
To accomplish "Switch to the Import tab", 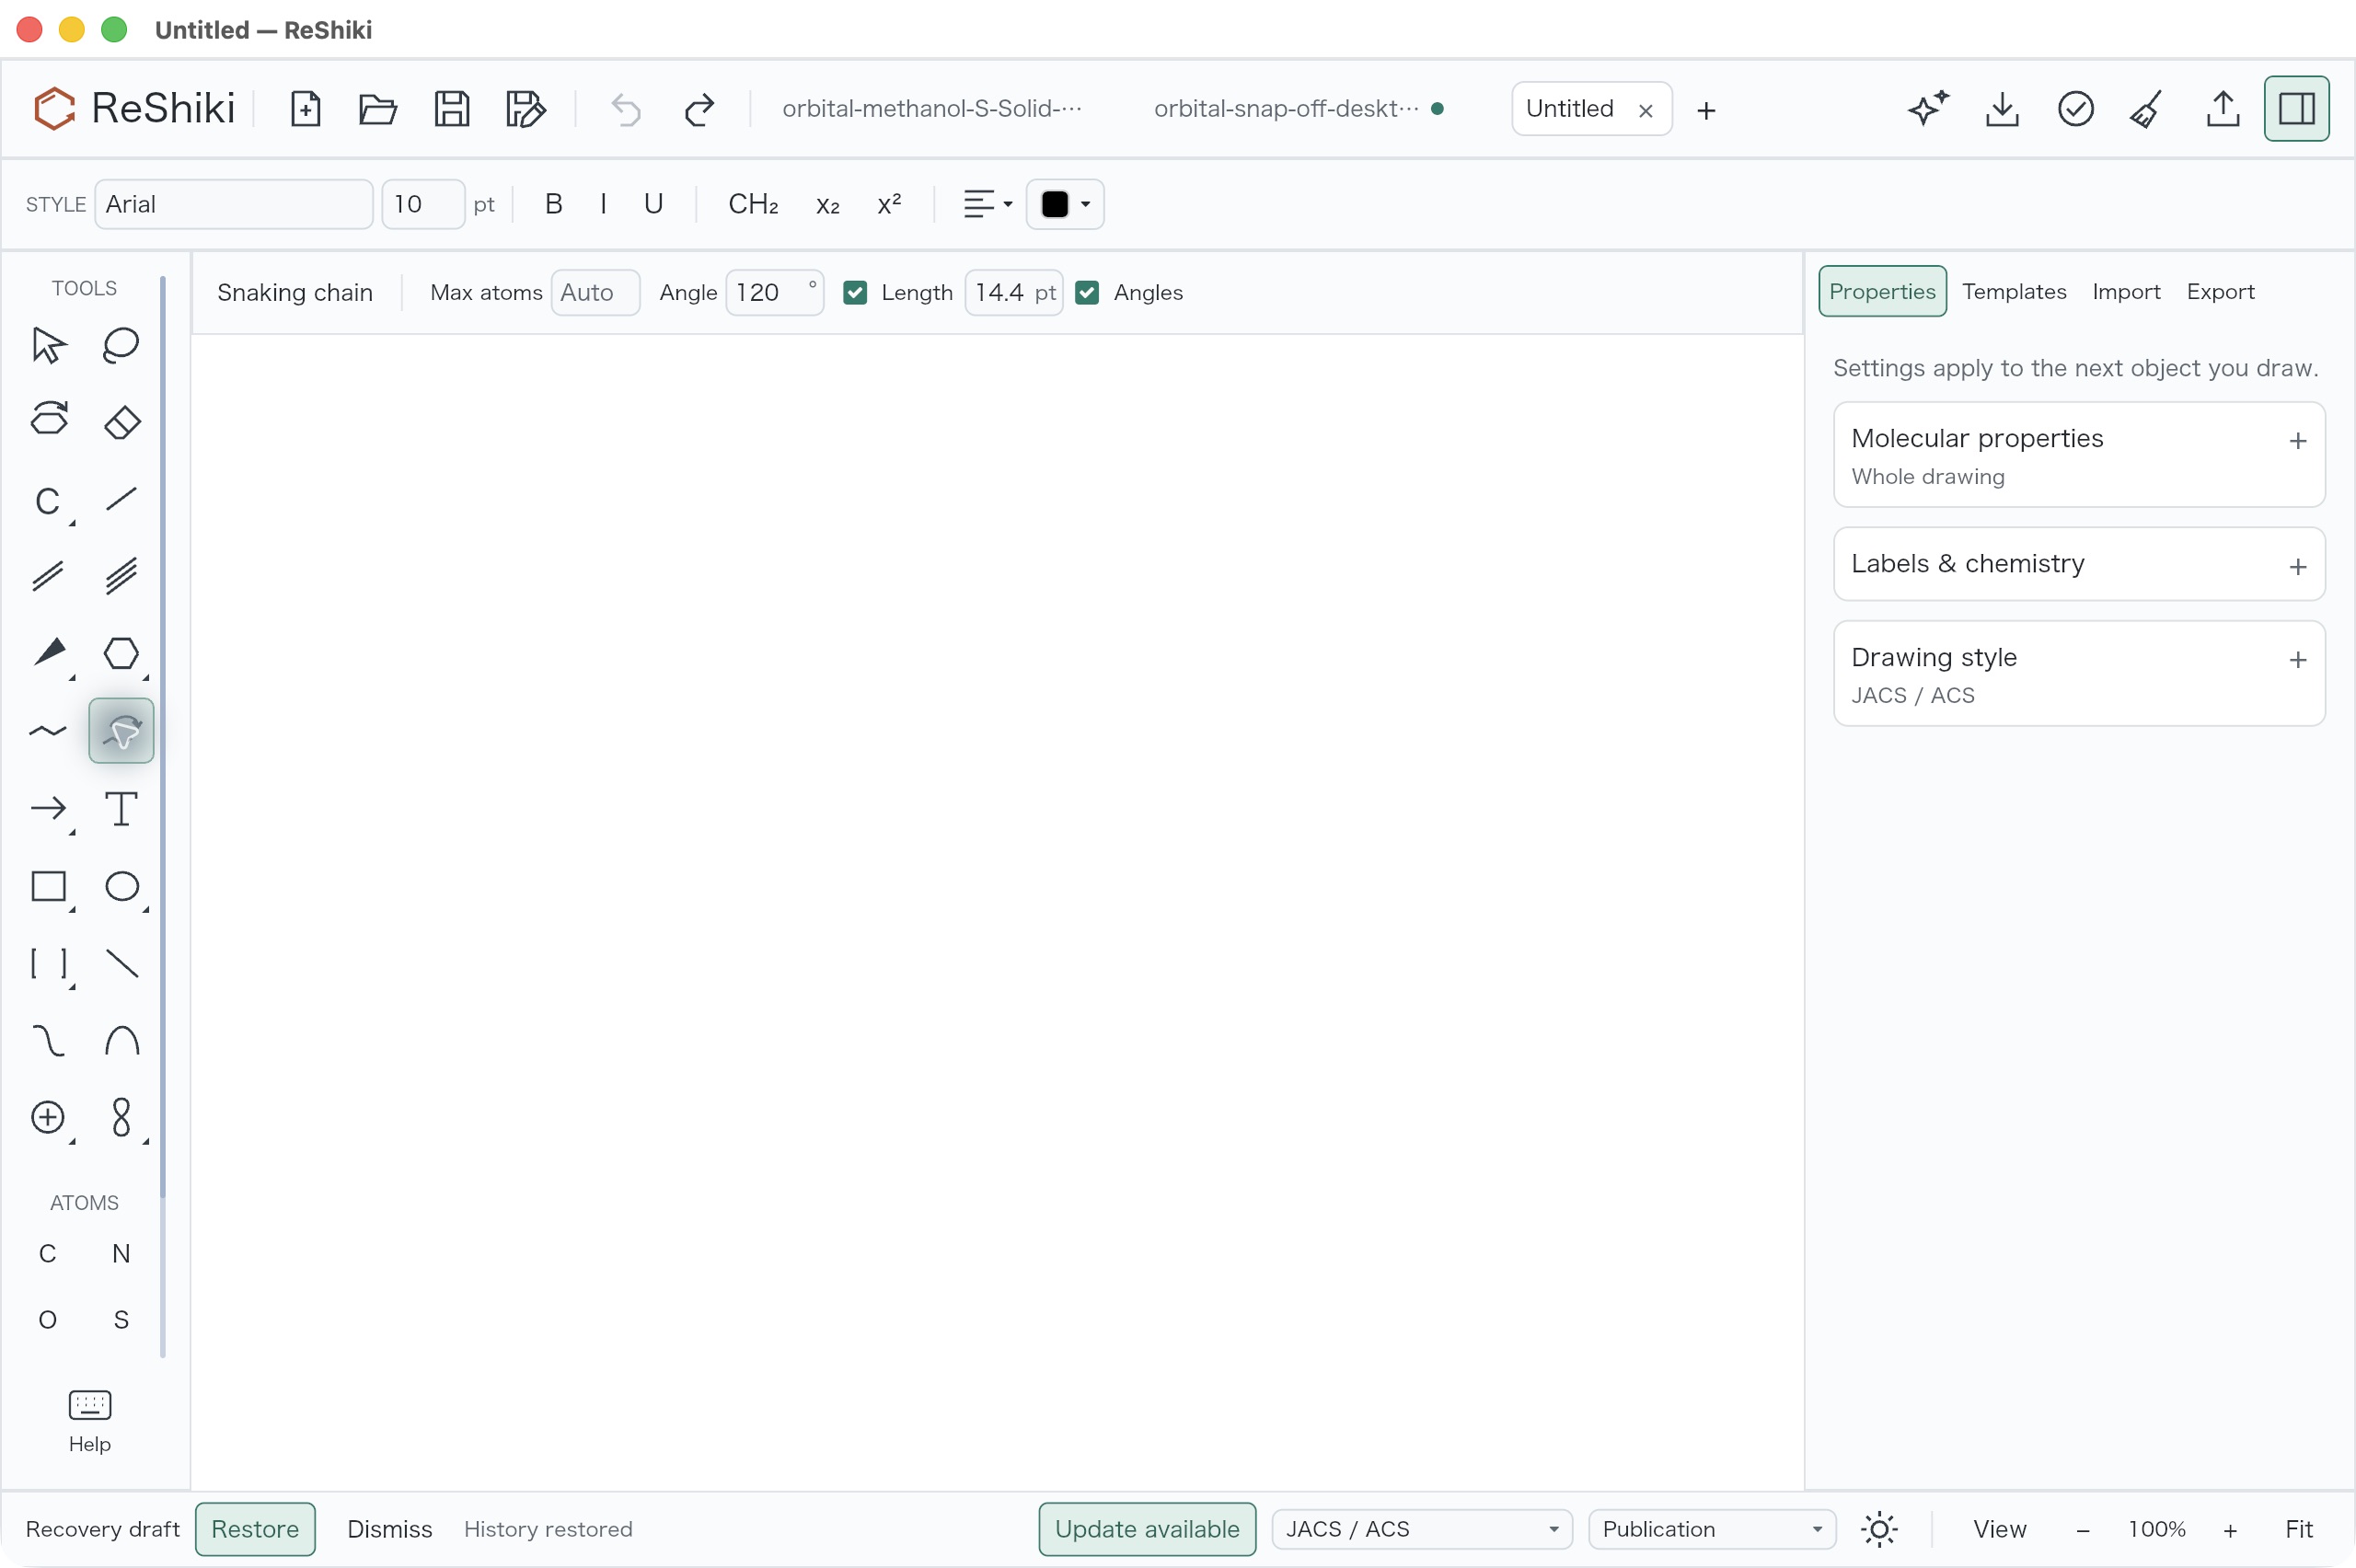I will (x=2125, y=291).
